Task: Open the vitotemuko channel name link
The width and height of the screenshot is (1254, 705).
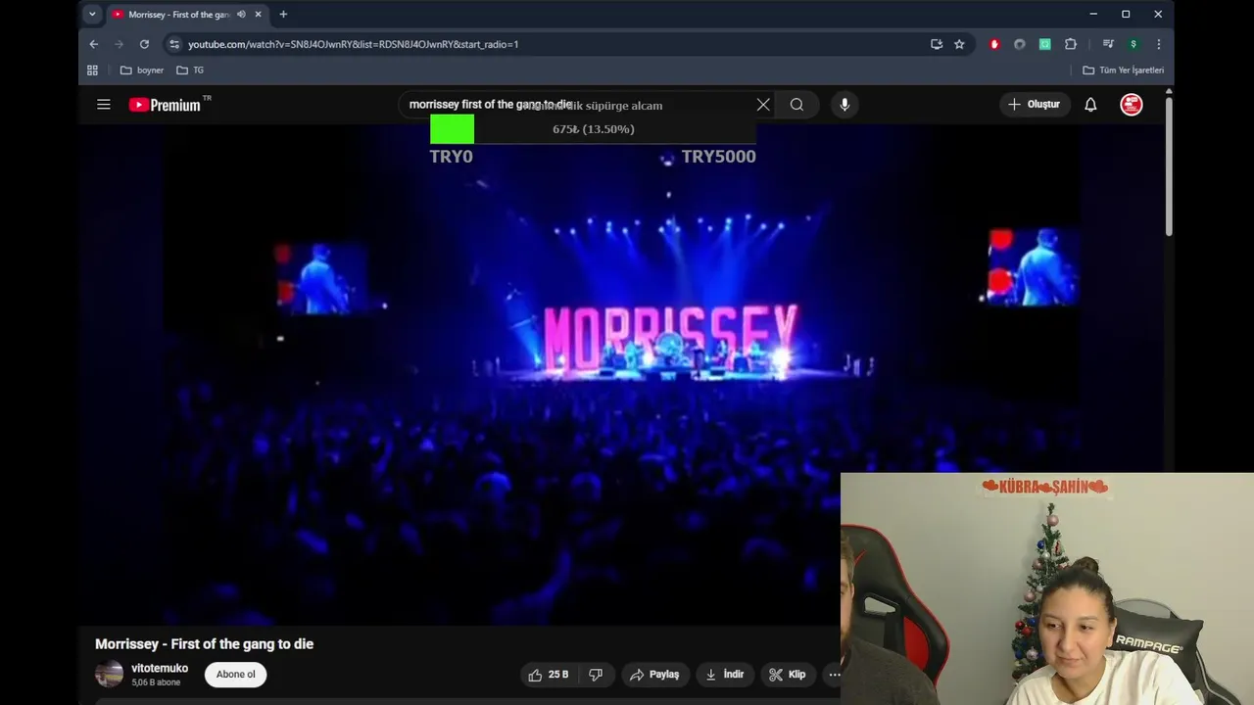Action: (160, 668)
